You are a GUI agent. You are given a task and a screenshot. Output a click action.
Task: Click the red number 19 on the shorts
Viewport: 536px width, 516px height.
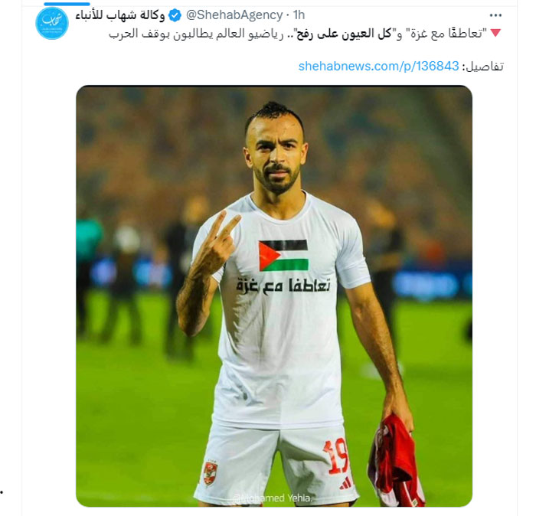point(335,456)
